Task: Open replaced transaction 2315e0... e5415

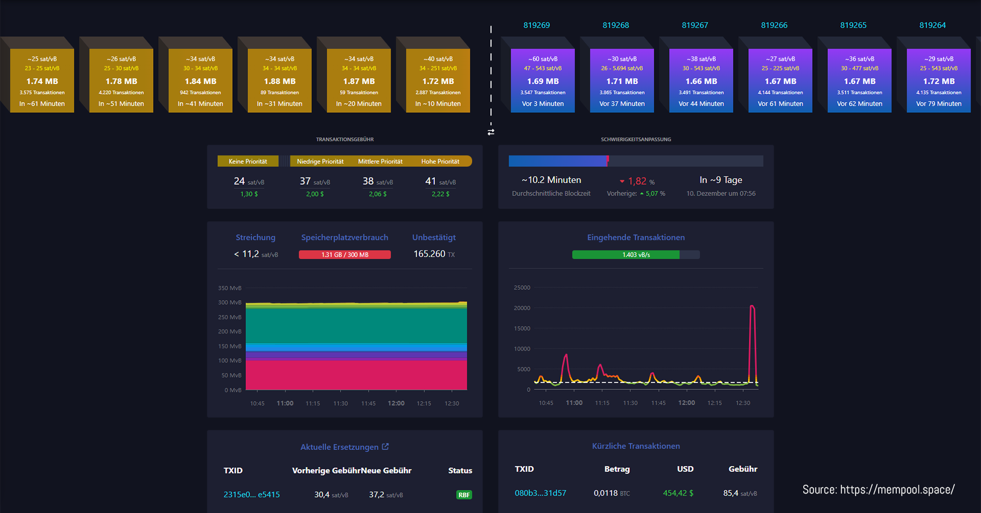Action: click(252, 495)
